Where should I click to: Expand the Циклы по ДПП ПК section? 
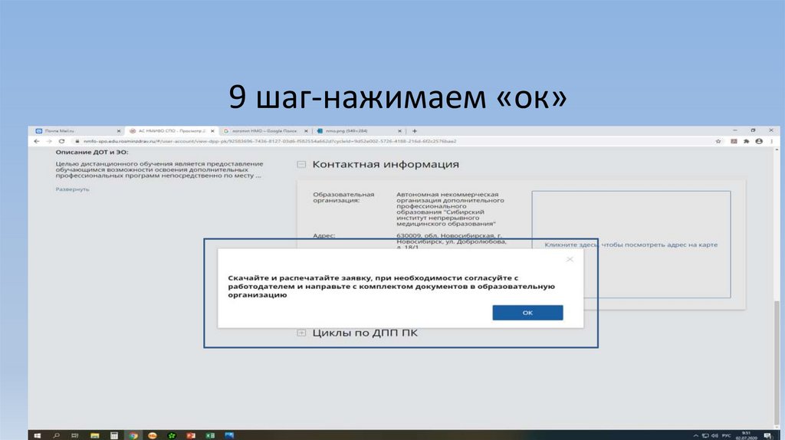click(301, 333)
